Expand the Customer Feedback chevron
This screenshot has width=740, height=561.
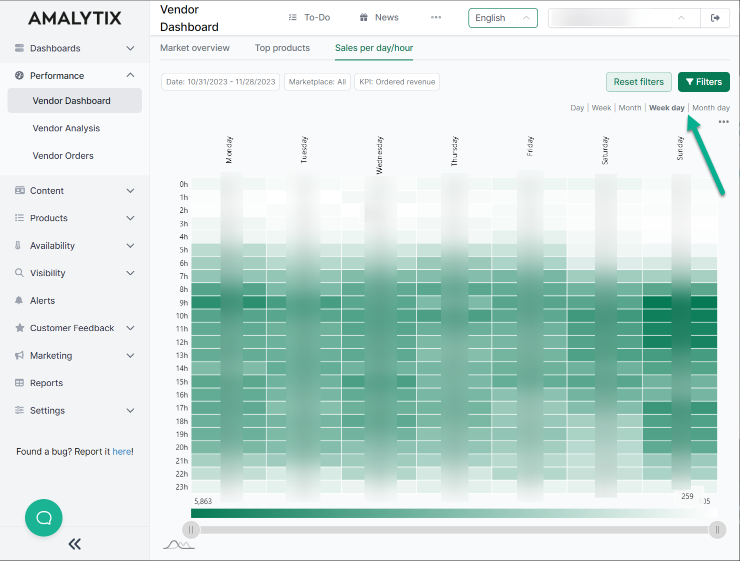pyautogui.click(x=130, y=328)
